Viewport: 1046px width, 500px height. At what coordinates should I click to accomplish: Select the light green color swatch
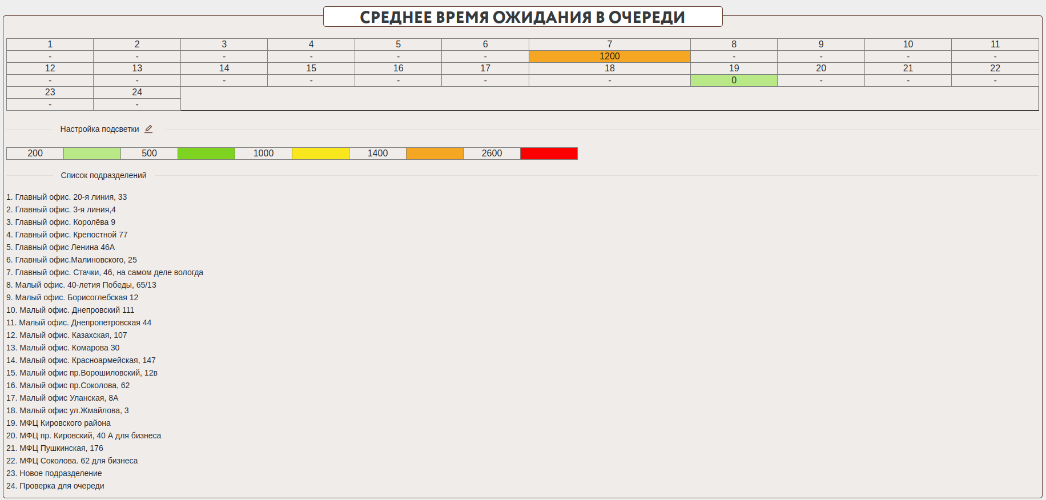click(x=92, y=154)
